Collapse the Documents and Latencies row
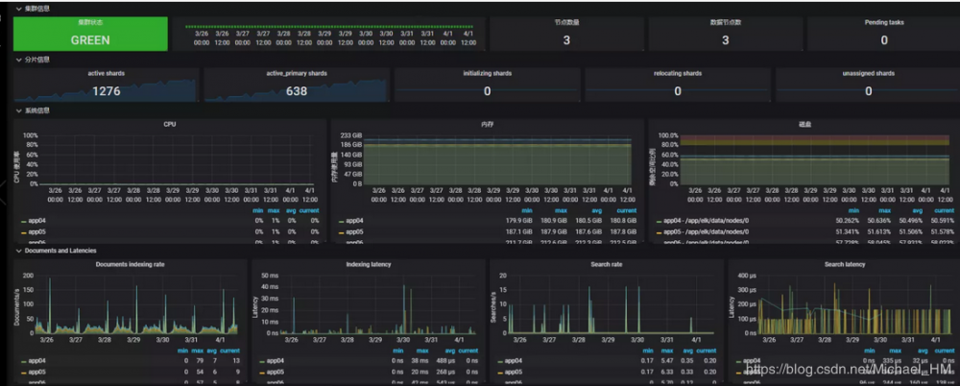This screenshot has width=960, height=386. click(x=62, y=251)
